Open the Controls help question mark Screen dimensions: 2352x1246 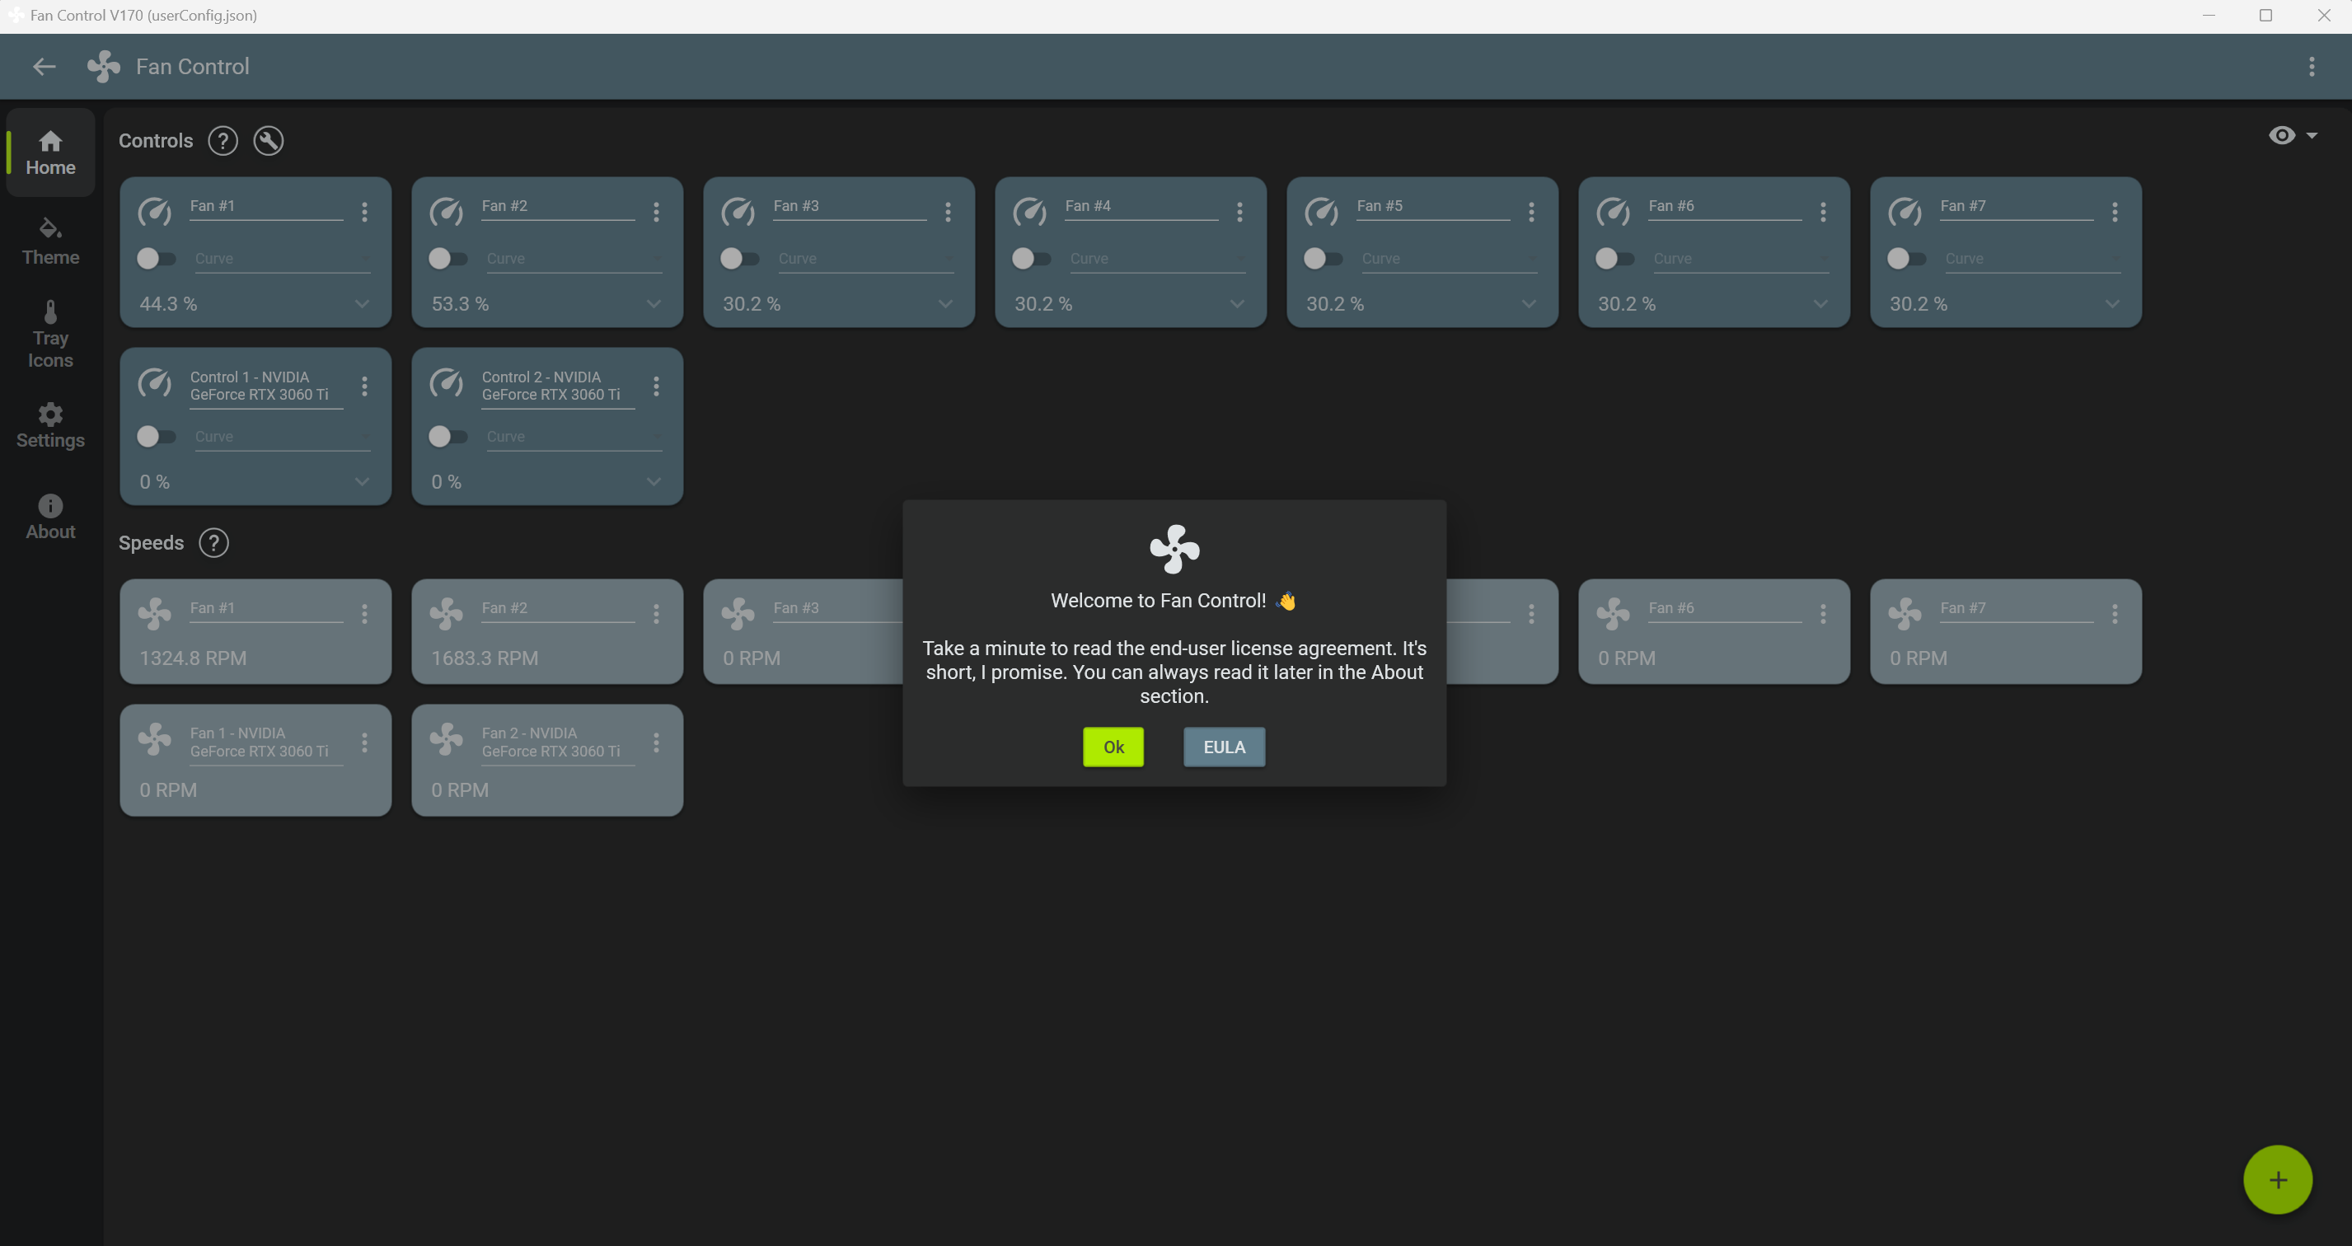[x=223, y=141]
